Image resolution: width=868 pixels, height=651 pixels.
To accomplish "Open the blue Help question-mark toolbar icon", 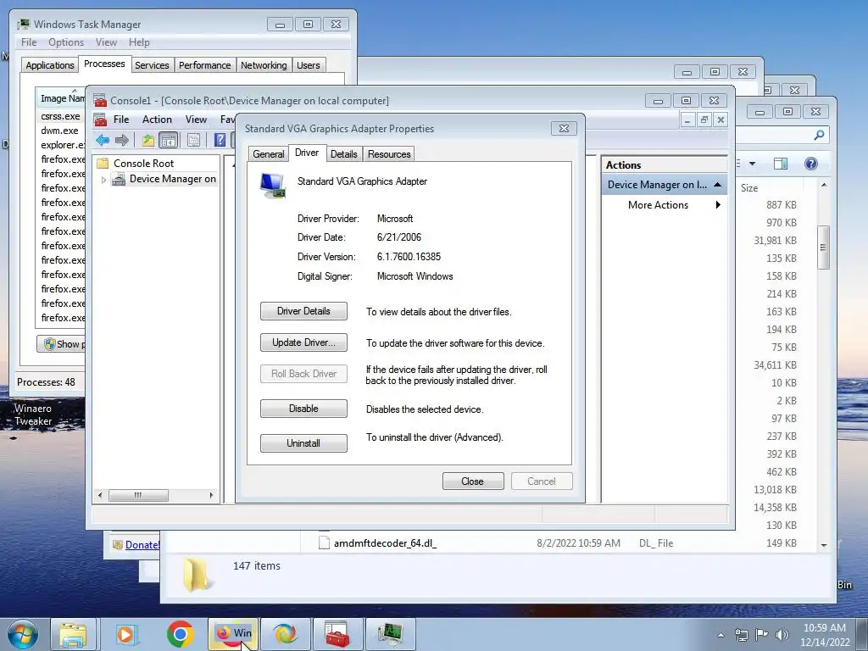I will 220,140.
